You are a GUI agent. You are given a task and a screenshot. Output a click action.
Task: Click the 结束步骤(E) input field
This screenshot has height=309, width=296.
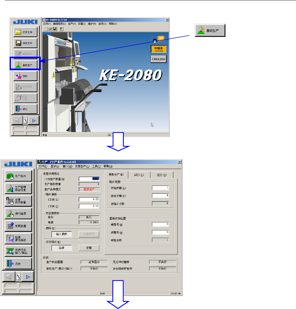pyautogui.click(x=161, y=196)
